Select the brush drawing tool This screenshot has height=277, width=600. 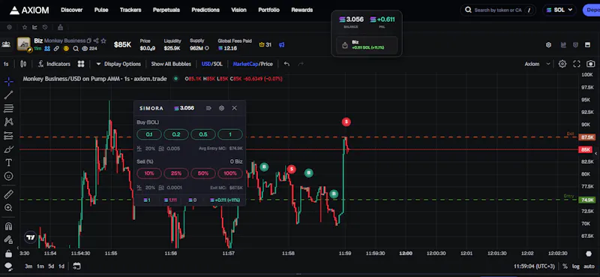point(8,149)
